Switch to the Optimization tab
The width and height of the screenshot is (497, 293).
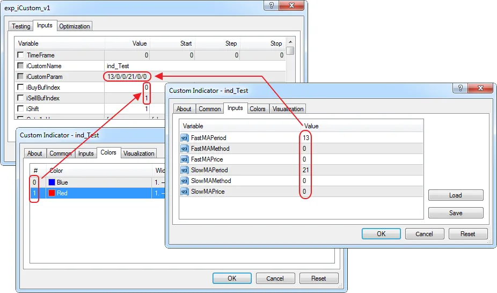(75, 26)
